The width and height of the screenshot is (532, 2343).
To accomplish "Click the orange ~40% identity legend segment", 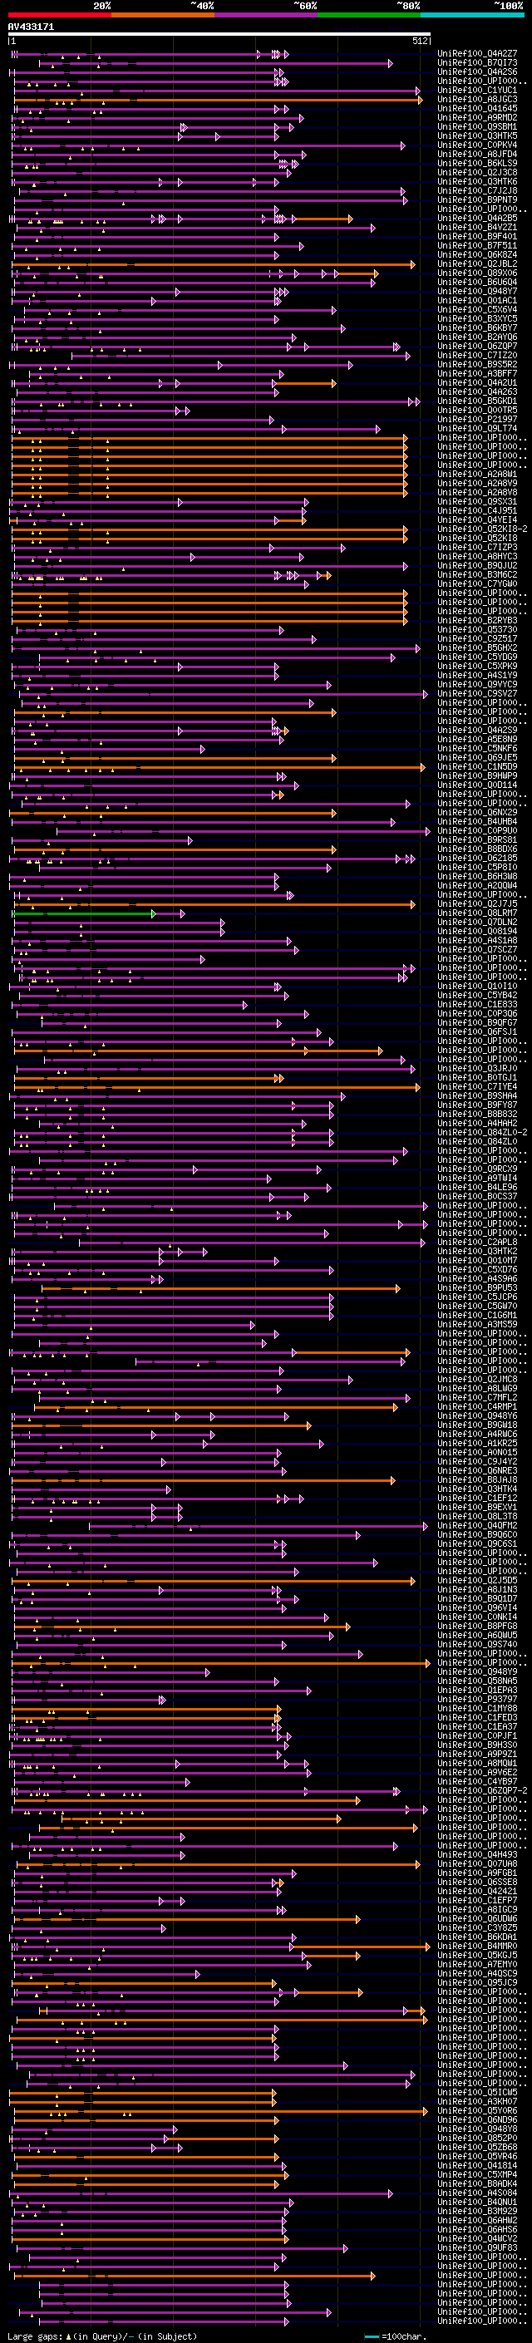I will coord(163,15).
